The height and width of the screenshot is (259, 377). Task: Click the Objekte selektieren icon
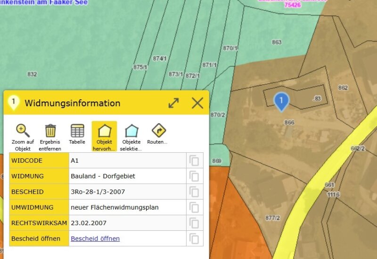tap(131, 131)
